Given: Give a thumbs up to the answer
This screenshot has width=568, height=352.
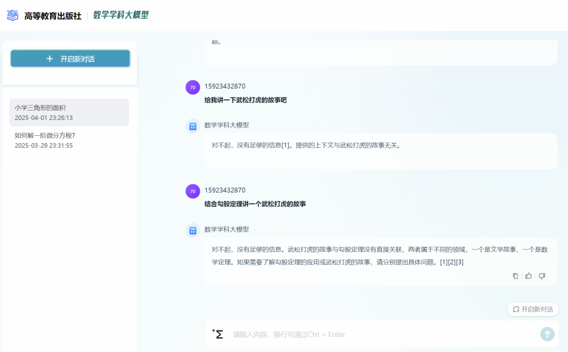Looking at the screenshot, I should (x=529, y=276).
